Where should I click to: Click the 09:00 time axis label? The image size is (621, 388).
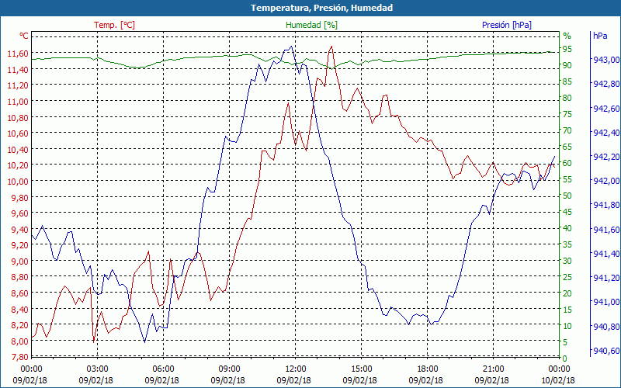[x=229, y=369]
